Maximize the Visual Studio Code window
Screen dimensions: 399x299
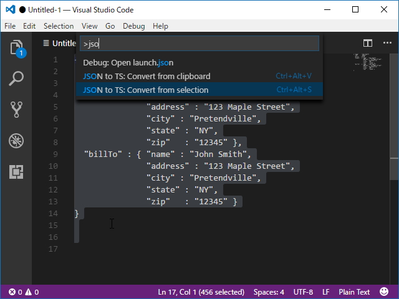pyautogui.click(x=355, y=10)
